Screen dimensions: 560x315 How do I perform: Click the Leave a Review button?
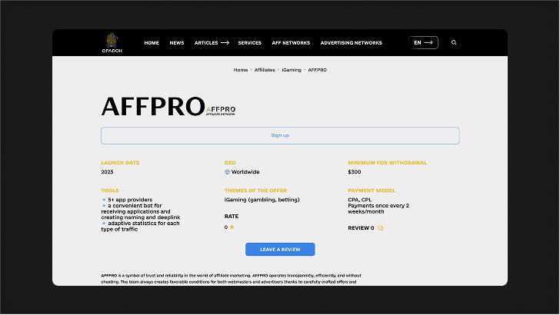280,250
